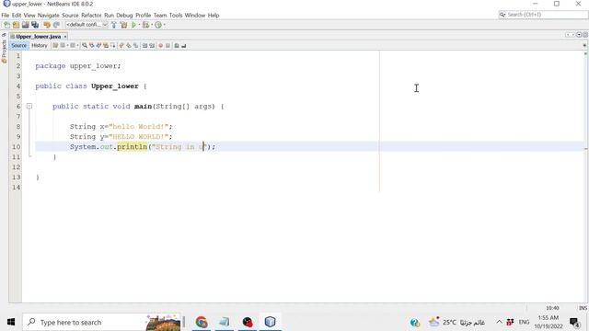Click the Shift Line Right icon
The width and height of the screenshot is (589, 331).
pos(152,45)
